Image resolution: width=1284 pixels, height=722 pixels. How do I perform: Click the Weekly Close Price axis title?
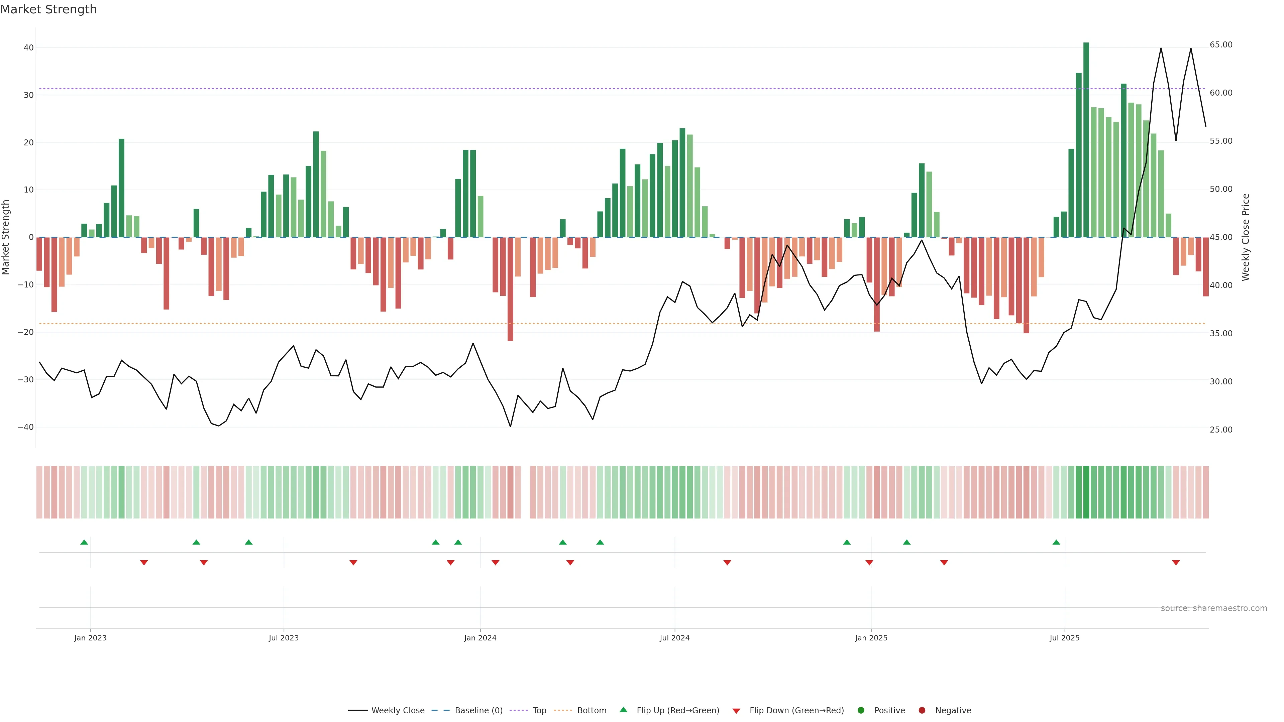click(1246, 237)
